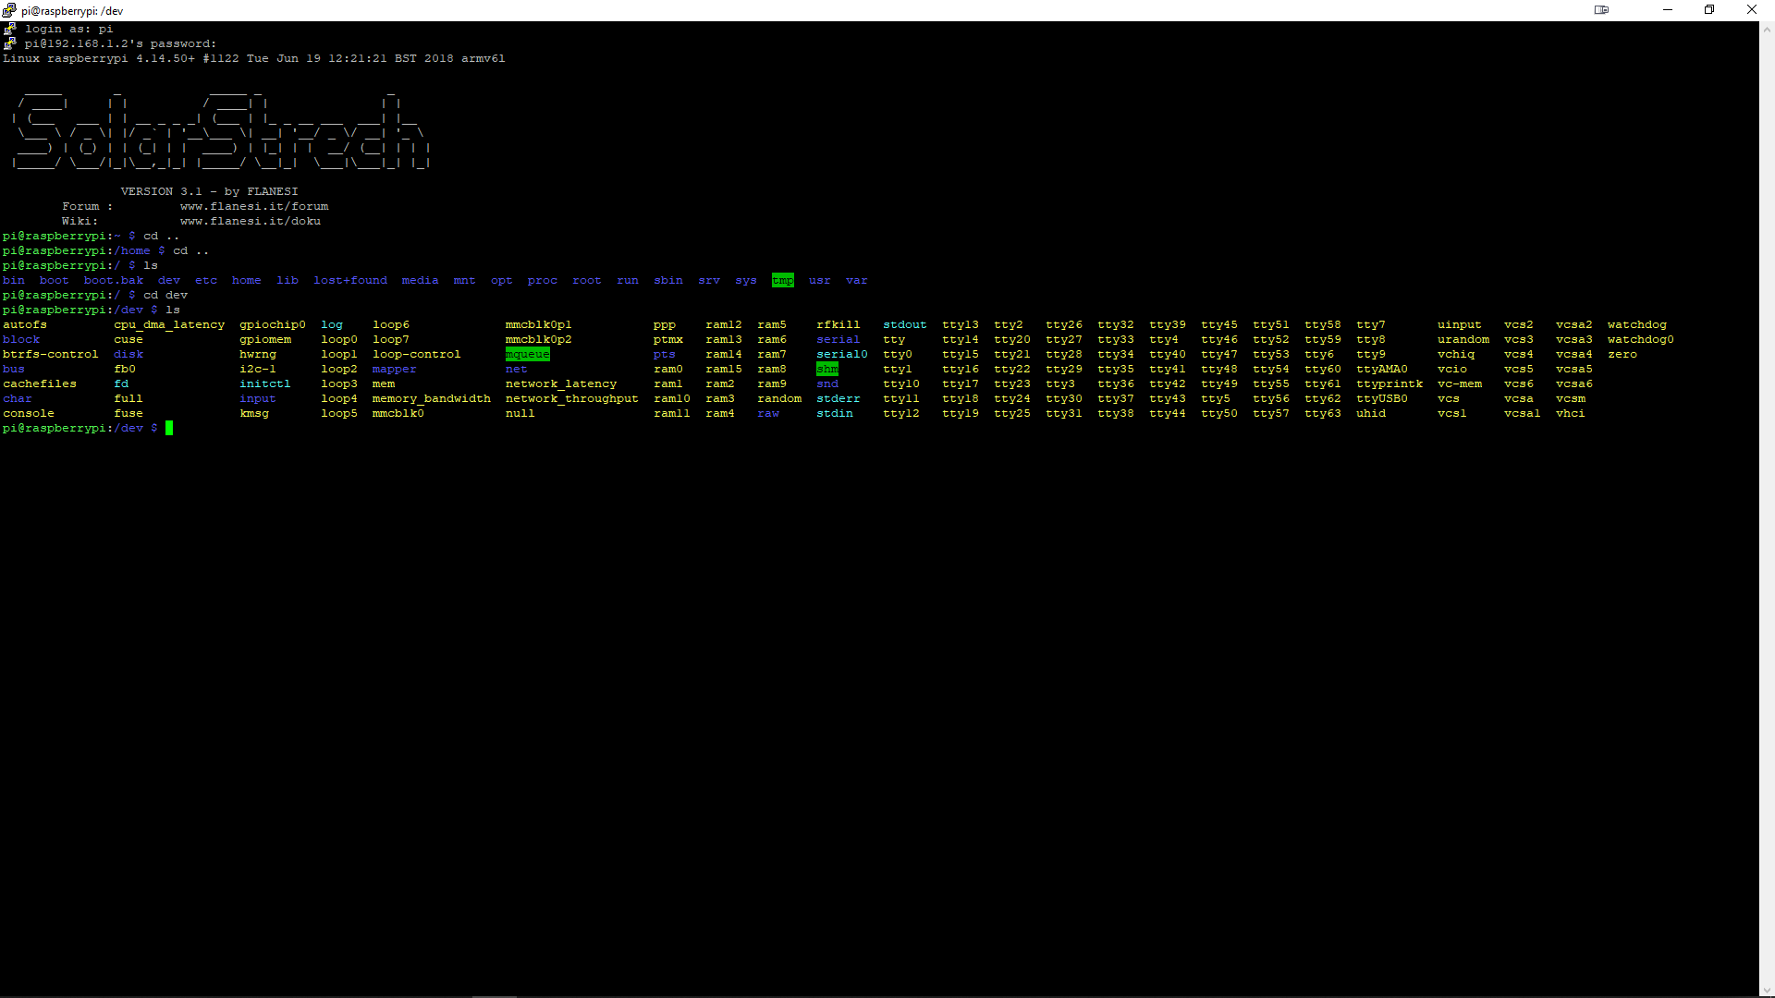Click 'urandom' device entry
Image resolution: width=1775 pixels, height=998 pixels.
point(1463,339)
